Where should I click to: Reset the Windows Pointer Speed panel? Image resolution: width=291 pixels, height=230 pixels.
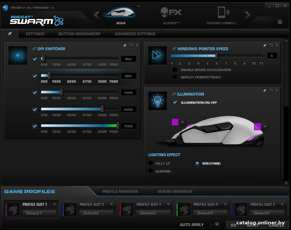(x=271, y=45)
